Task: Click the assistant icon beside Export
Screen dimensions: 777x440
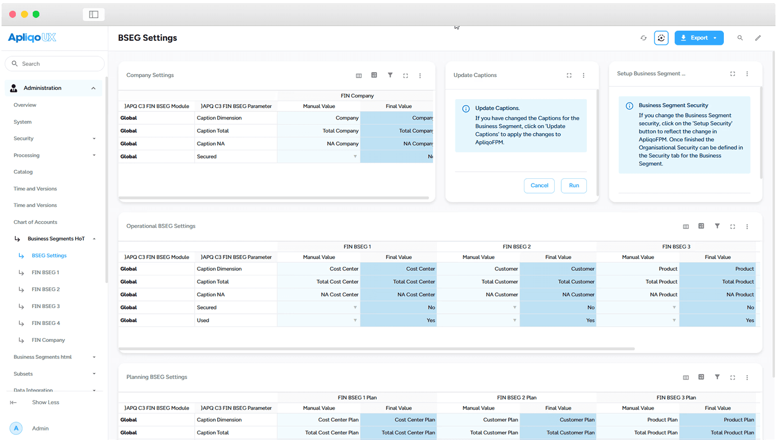Action: pyautogui.click(x=661, y=38)
